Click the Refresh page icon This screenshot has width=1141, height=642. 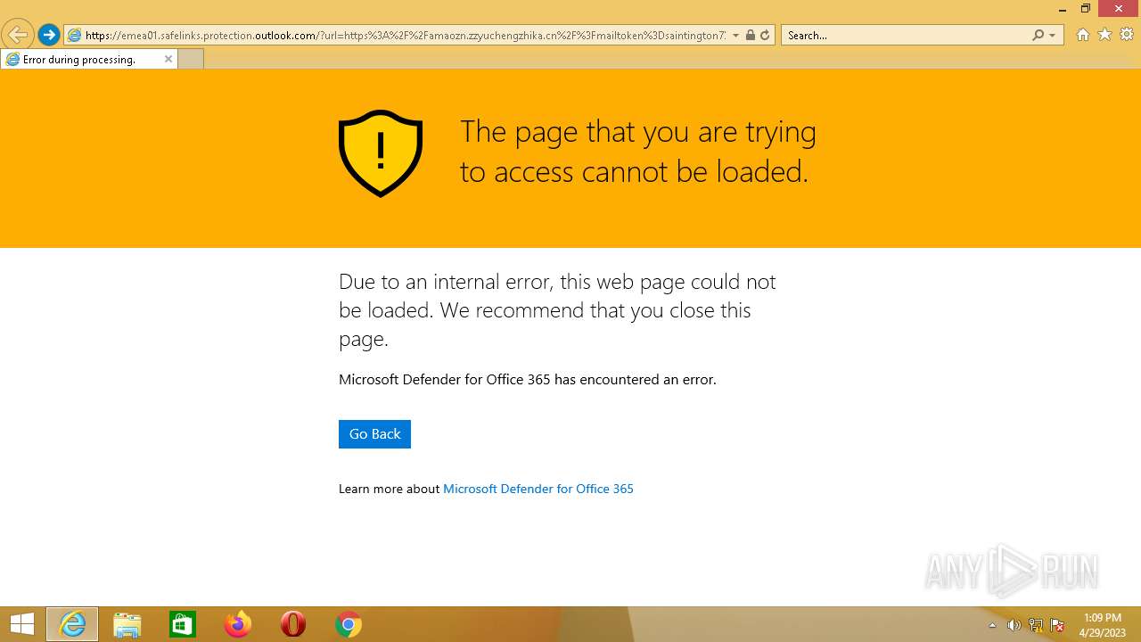(x=765, y=36)
